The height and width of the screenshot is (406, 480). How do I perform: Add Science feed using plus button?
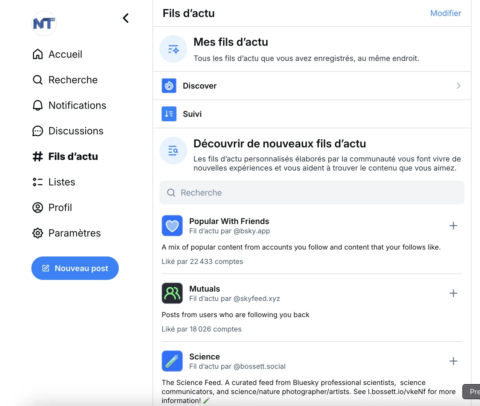point(453,361)
